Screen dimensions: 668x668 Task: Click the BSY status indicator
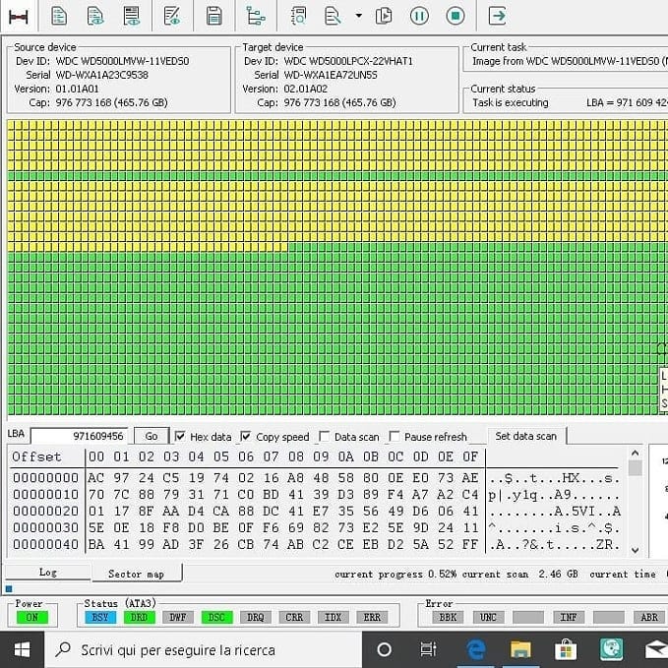[x=100, y=617]
